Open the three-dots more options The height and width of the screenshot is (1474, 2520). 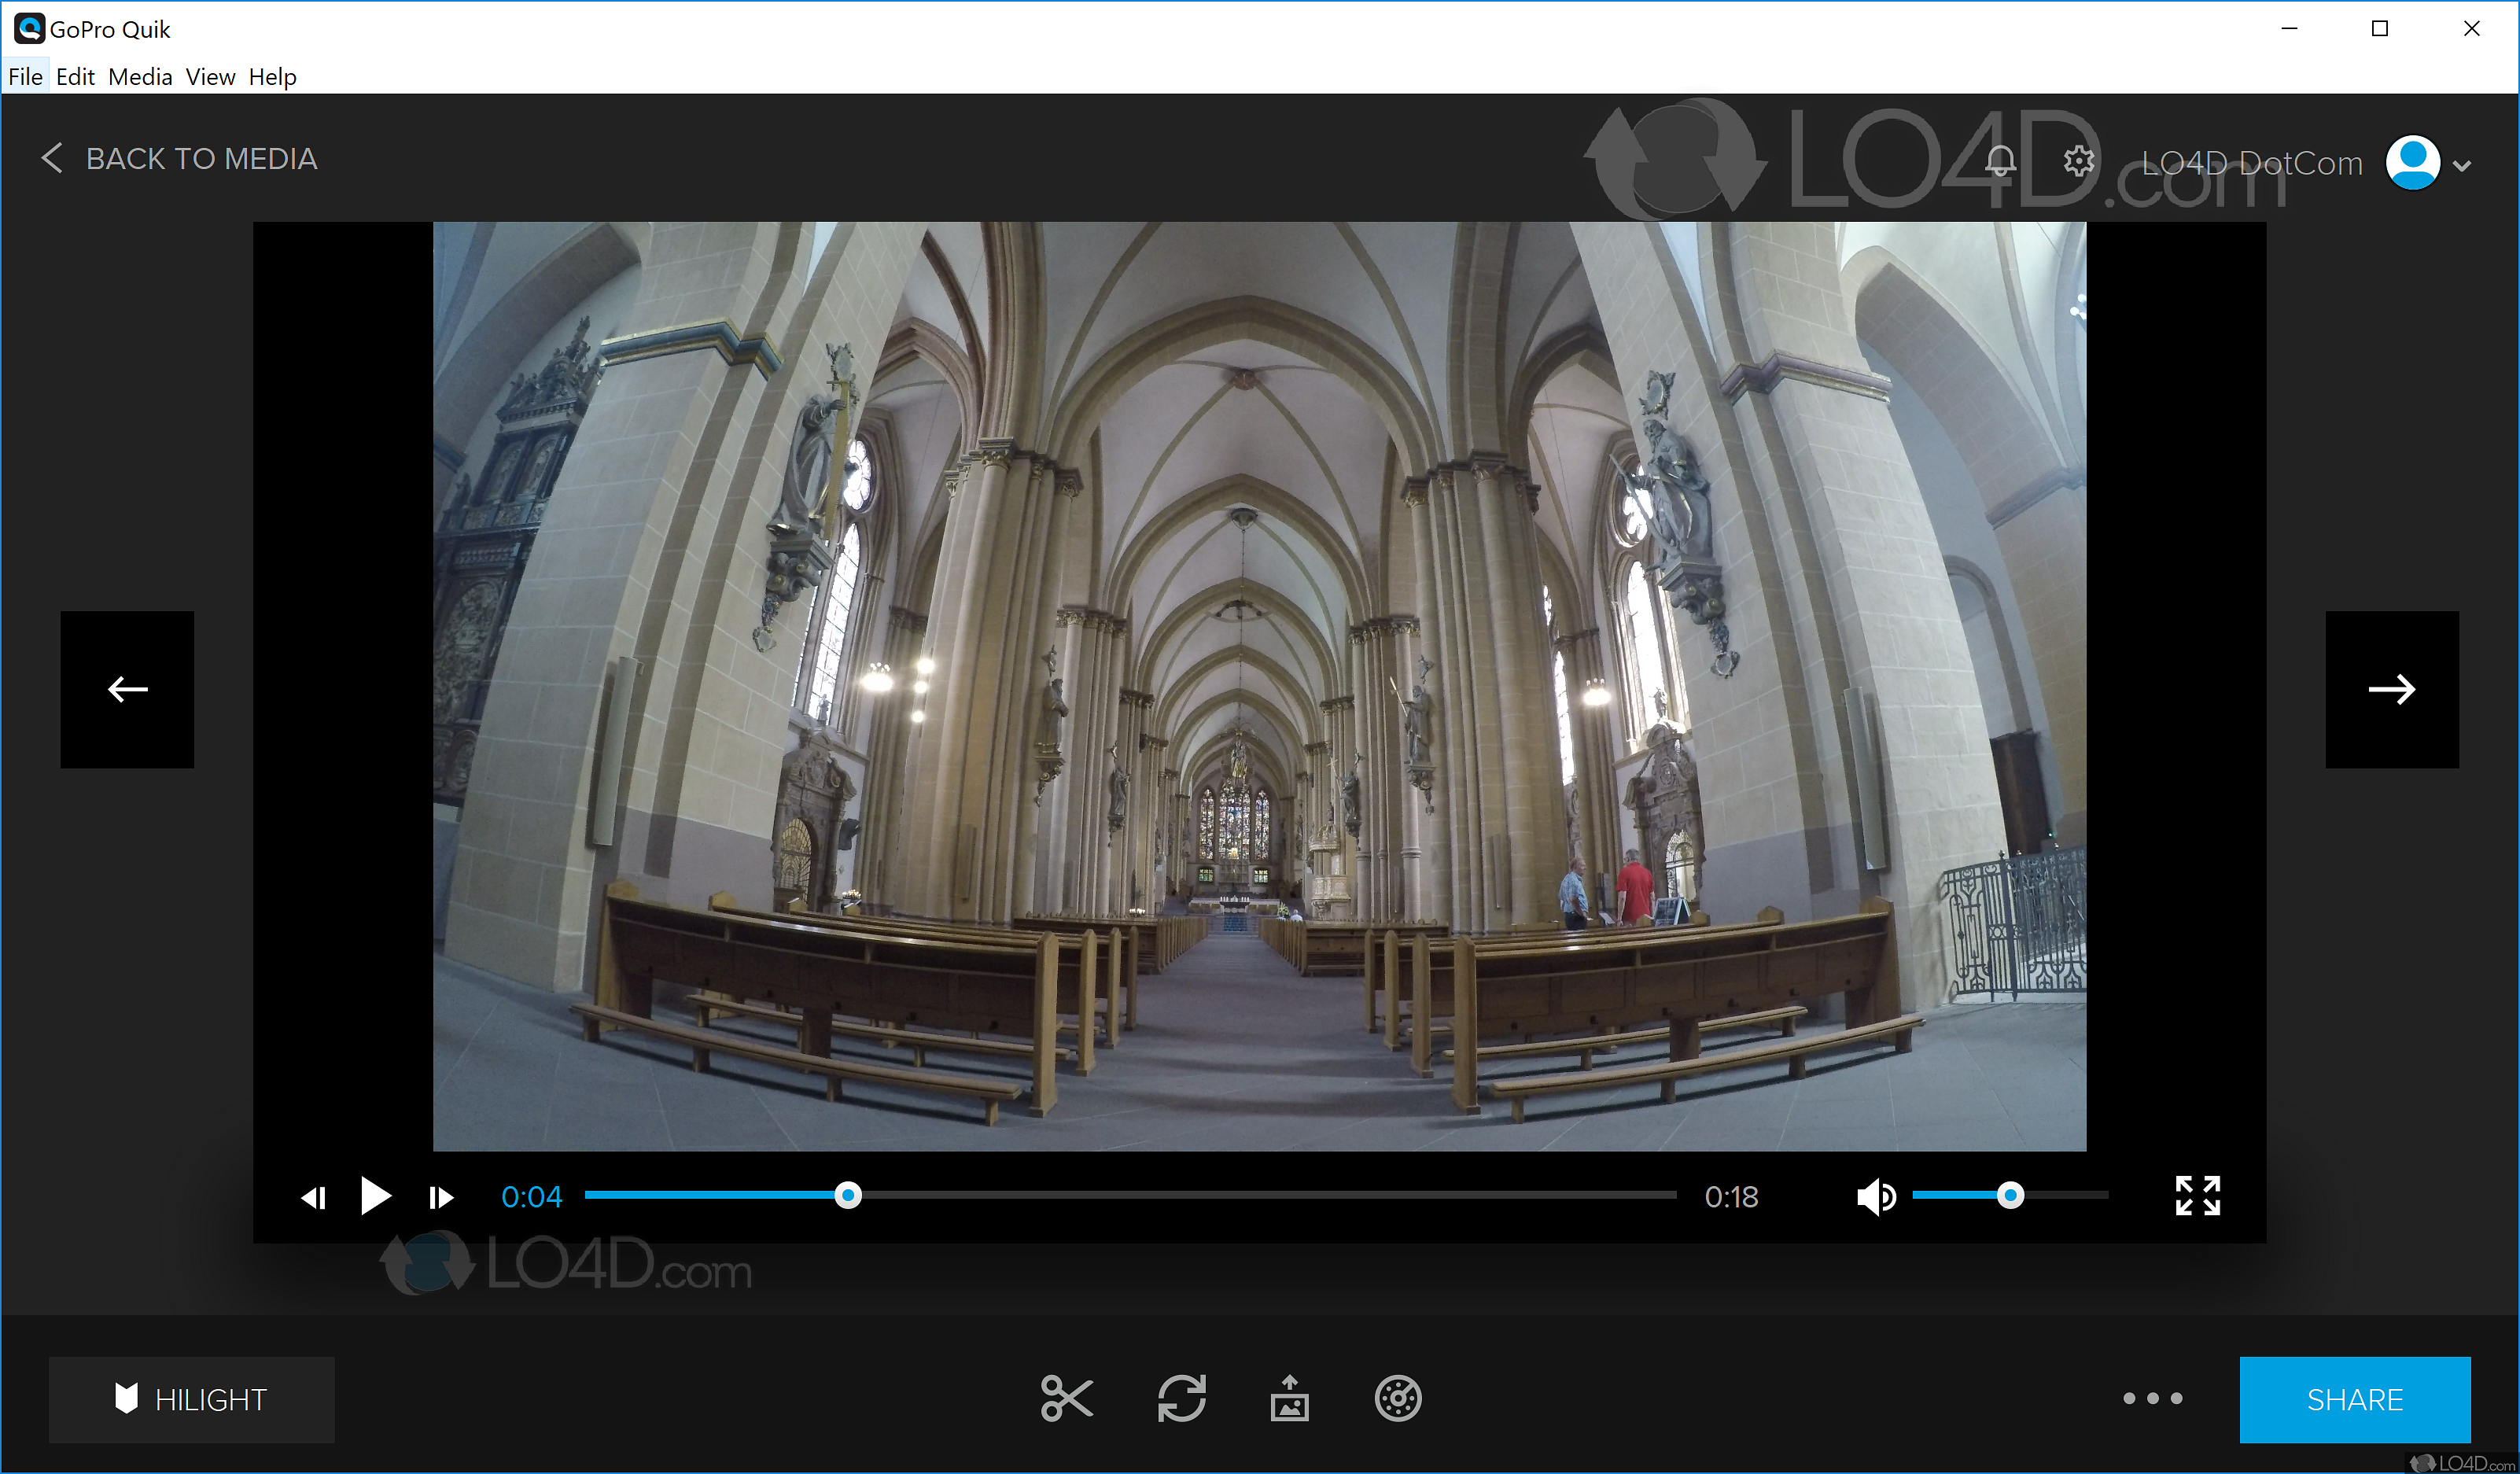click(2152, 1398)
